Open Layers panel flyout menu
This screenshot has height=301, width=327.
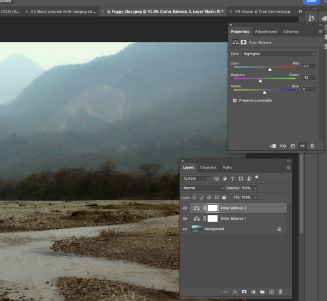(x=288, y=168)
